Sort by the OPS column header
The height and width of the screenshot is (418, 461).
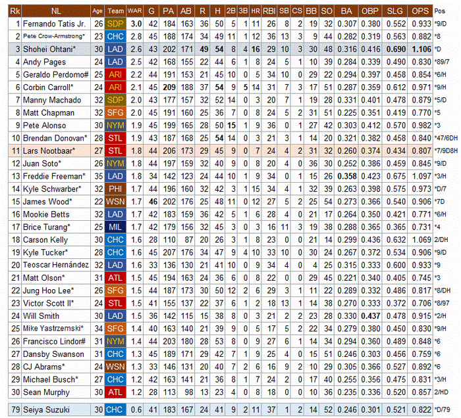click(x=420, y=11)
